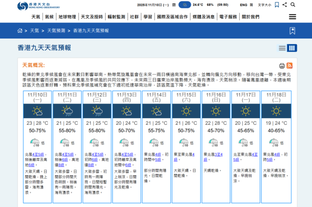312x207 pixels.
Task: Click the 11月15日 sunny icon
Action: click(x=186, y=111)
